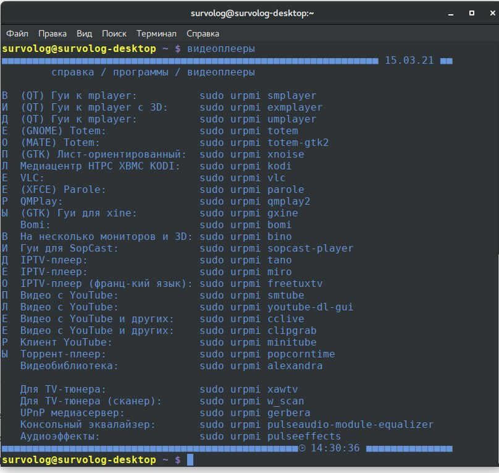Click the label Видеобиблиотека:
The width and height of the screenshot is (499, 473).
coord(69,366)
